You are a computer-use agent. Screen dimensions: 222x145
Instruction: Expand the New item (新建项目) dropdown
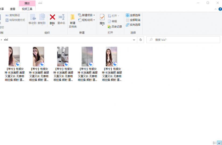pyautogui.click(x=87, y=15)
